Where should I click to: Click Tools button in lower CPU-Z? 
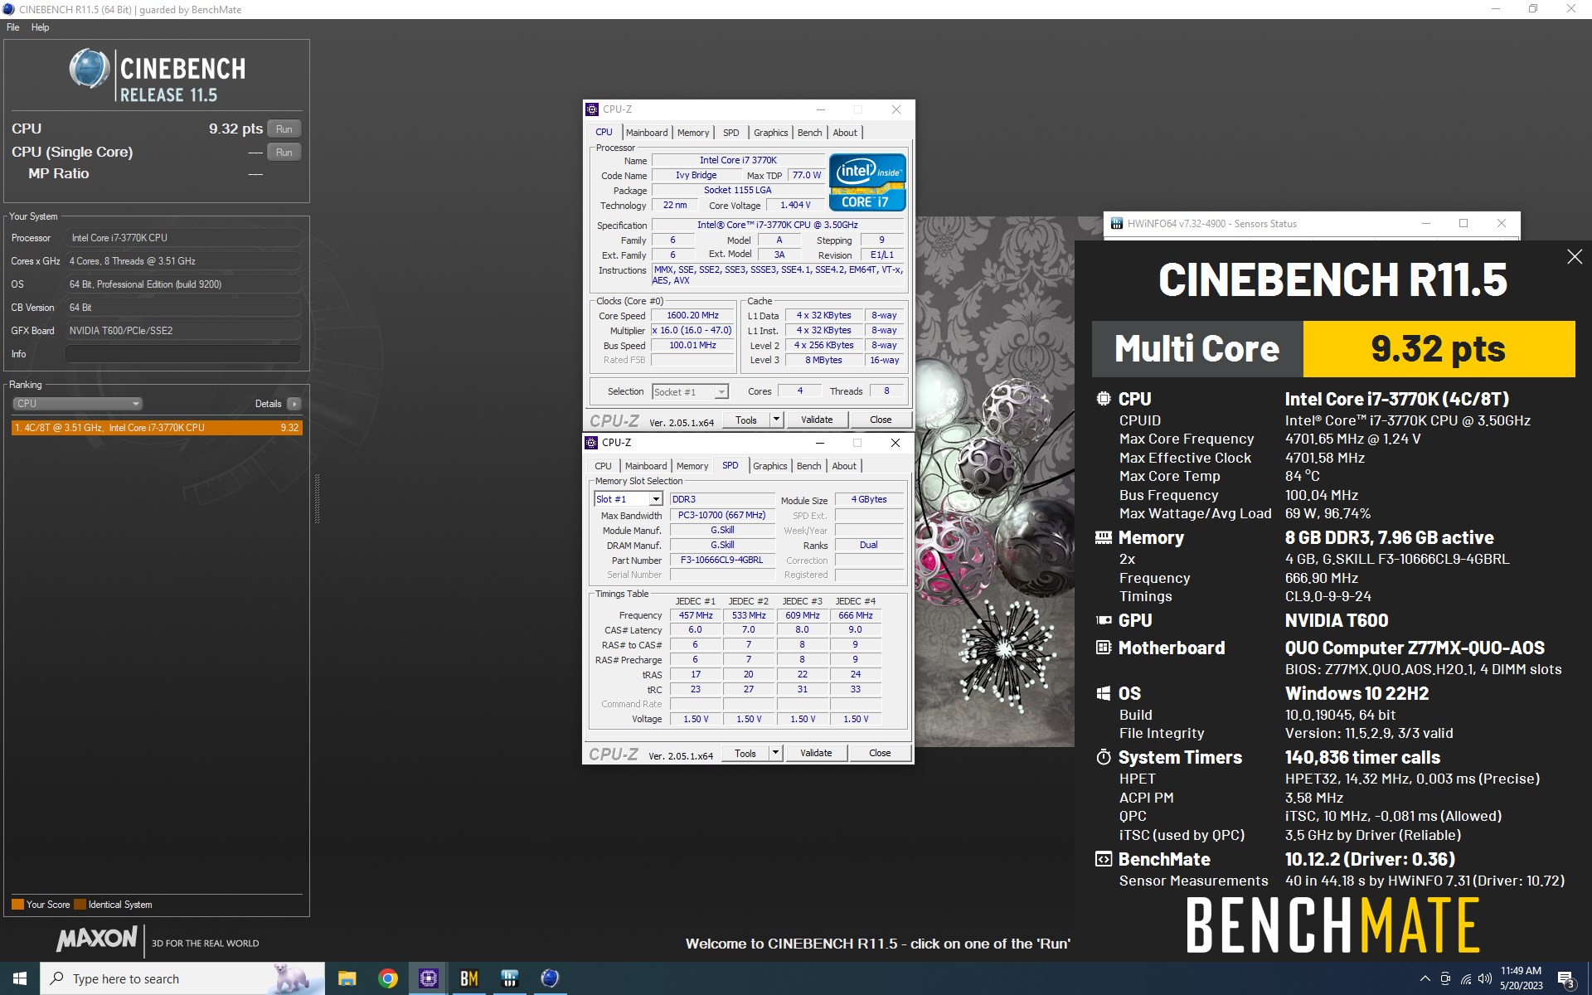[x=745, y=754]
